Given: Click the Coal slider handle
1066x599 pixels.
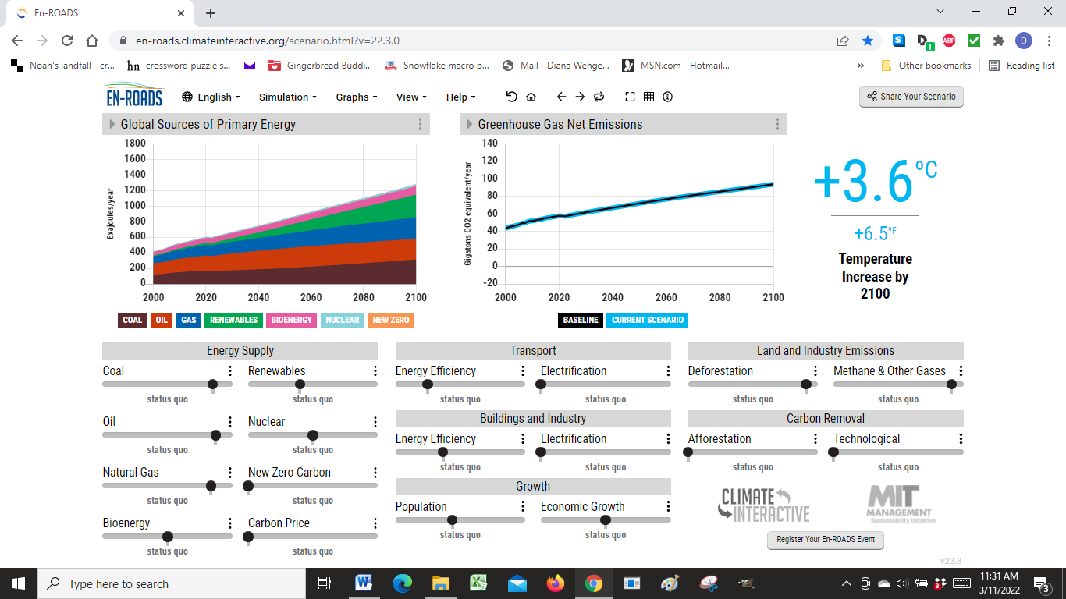Looking at the screenshot, I should pos(212,385).
